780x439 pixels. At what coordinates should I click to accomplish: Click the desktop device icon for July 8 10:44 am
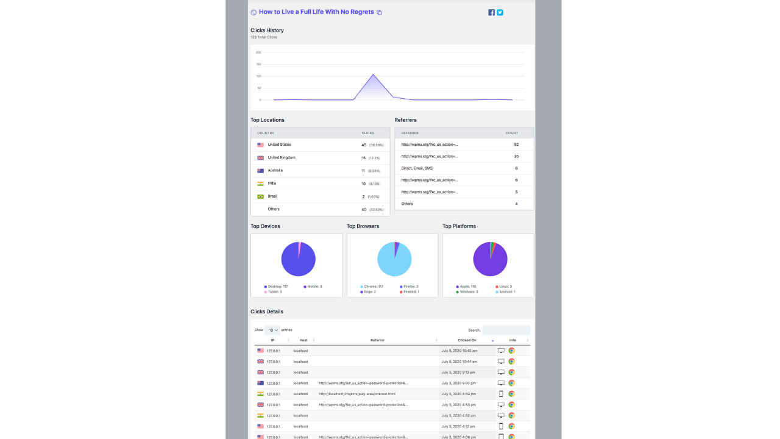pos(501,362)
